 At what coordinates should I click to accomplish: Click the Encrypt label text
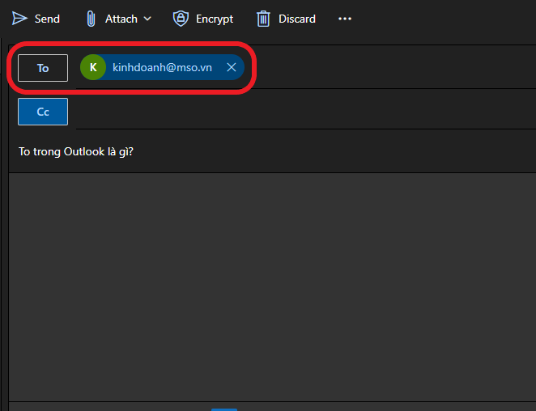click(215, 19)
